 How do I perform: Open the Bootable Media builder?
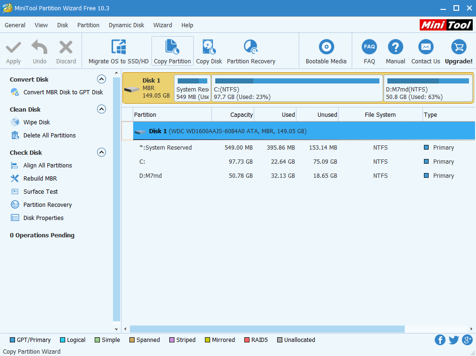(x=325, y=50)
